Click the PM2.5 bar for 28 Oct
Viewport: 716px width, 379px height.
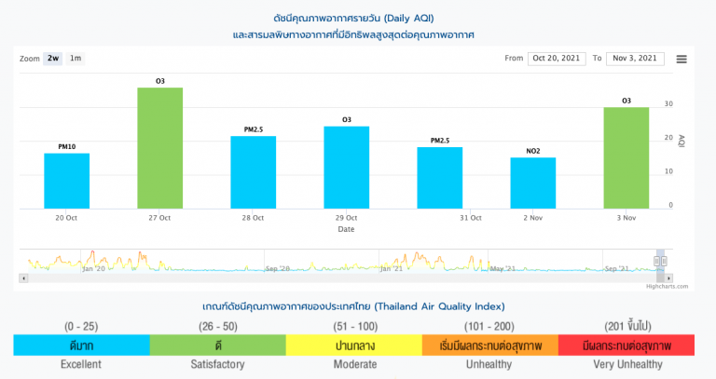tap(254, 172)
